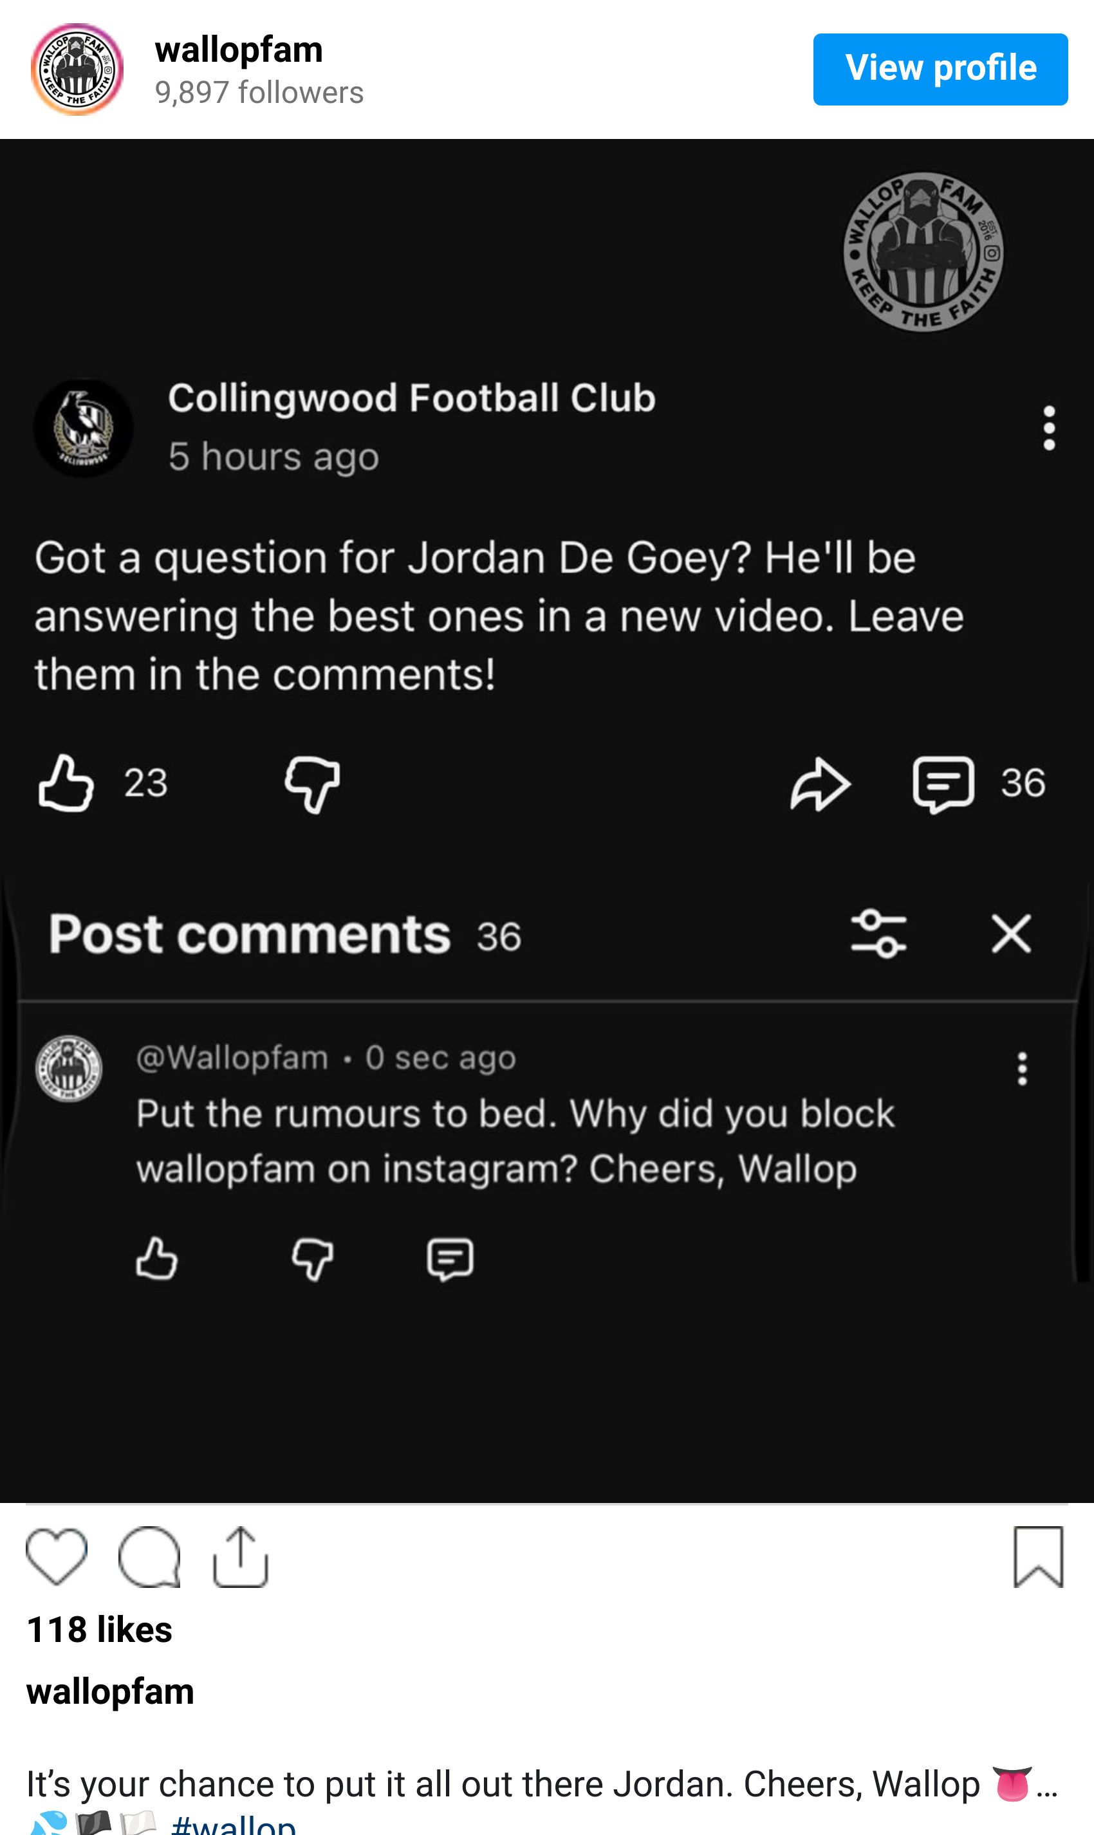Open Collingwood post three-dot options menu
Viewport: 1094px width, 1835px height.
coord(1049,427)
